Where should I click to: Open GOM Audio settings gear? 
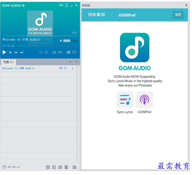[23, 6]
